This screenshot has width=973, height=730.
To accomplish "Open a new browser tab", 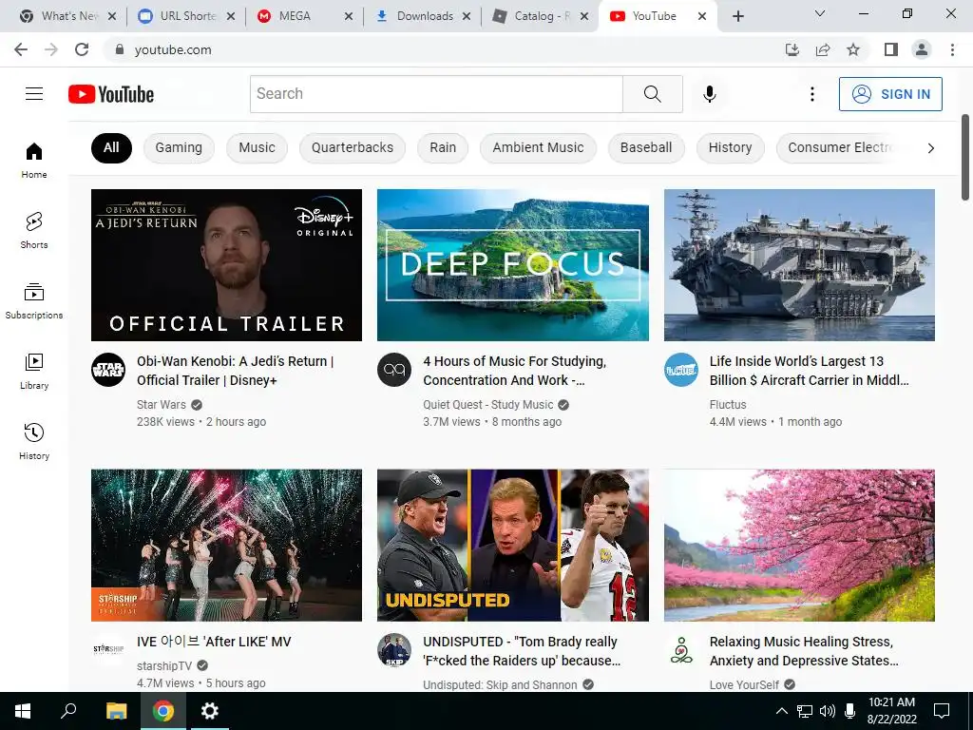I will 737,16.
